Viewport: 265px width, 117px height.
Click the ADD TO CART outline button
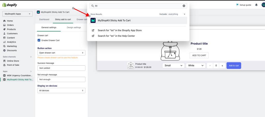click(x=199, y=55)
